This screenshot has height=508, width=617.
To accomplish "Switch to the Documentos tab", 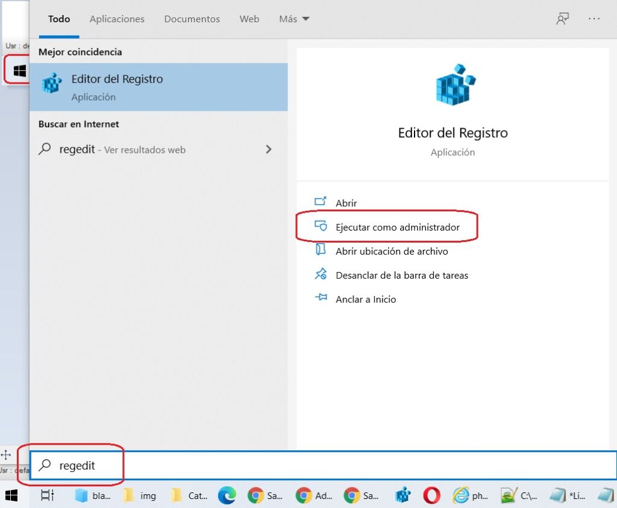I will [192, 19].
